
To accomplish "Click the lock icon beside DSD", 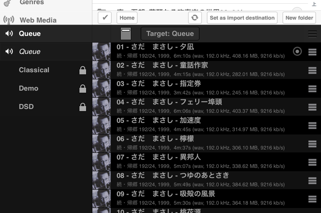I will coord(83,107).
